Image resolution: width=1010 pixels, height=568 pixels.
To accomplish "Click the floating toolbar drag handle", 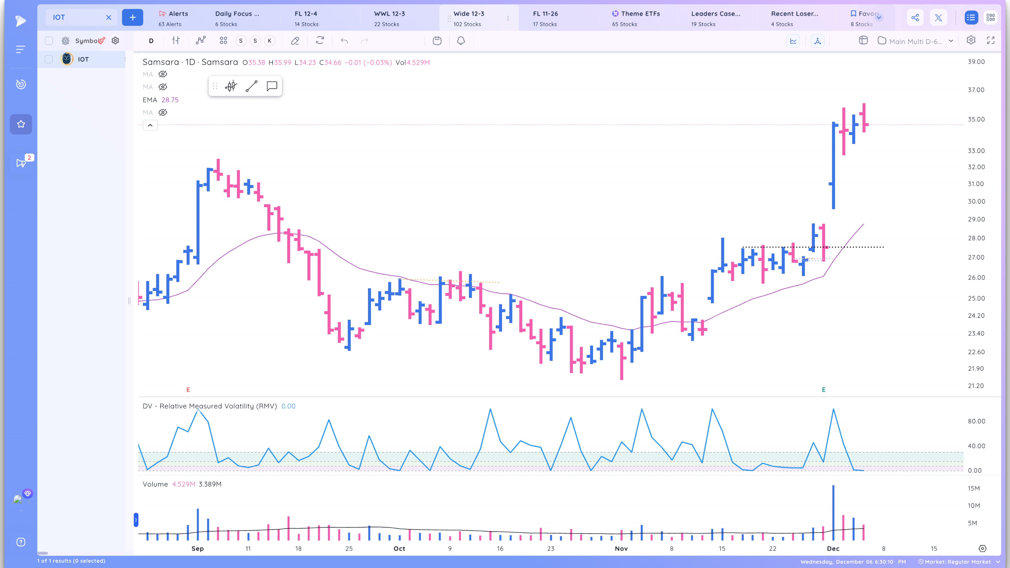I will (x=215, y=86).
